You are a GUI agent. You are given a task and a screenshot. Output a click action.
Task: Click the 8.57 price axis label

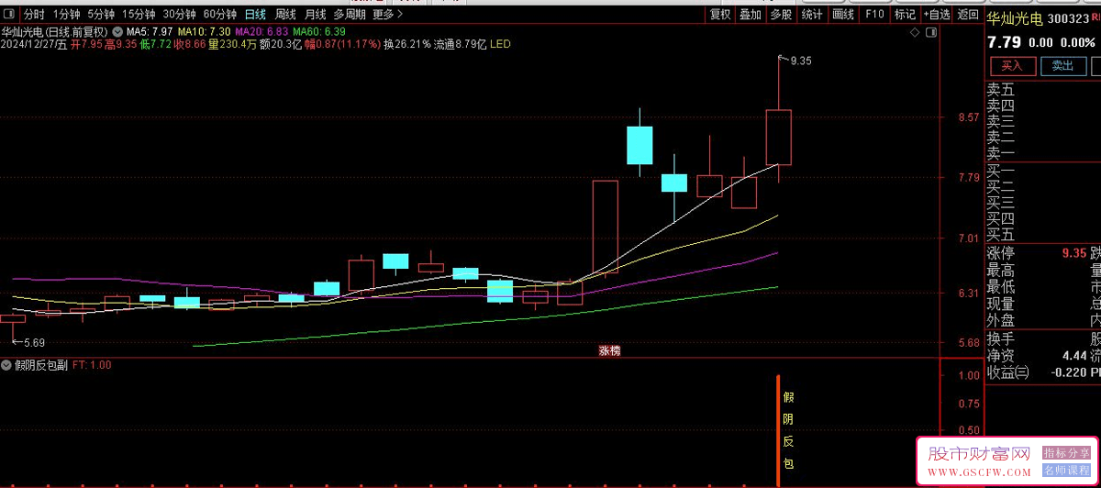(969, 118)
